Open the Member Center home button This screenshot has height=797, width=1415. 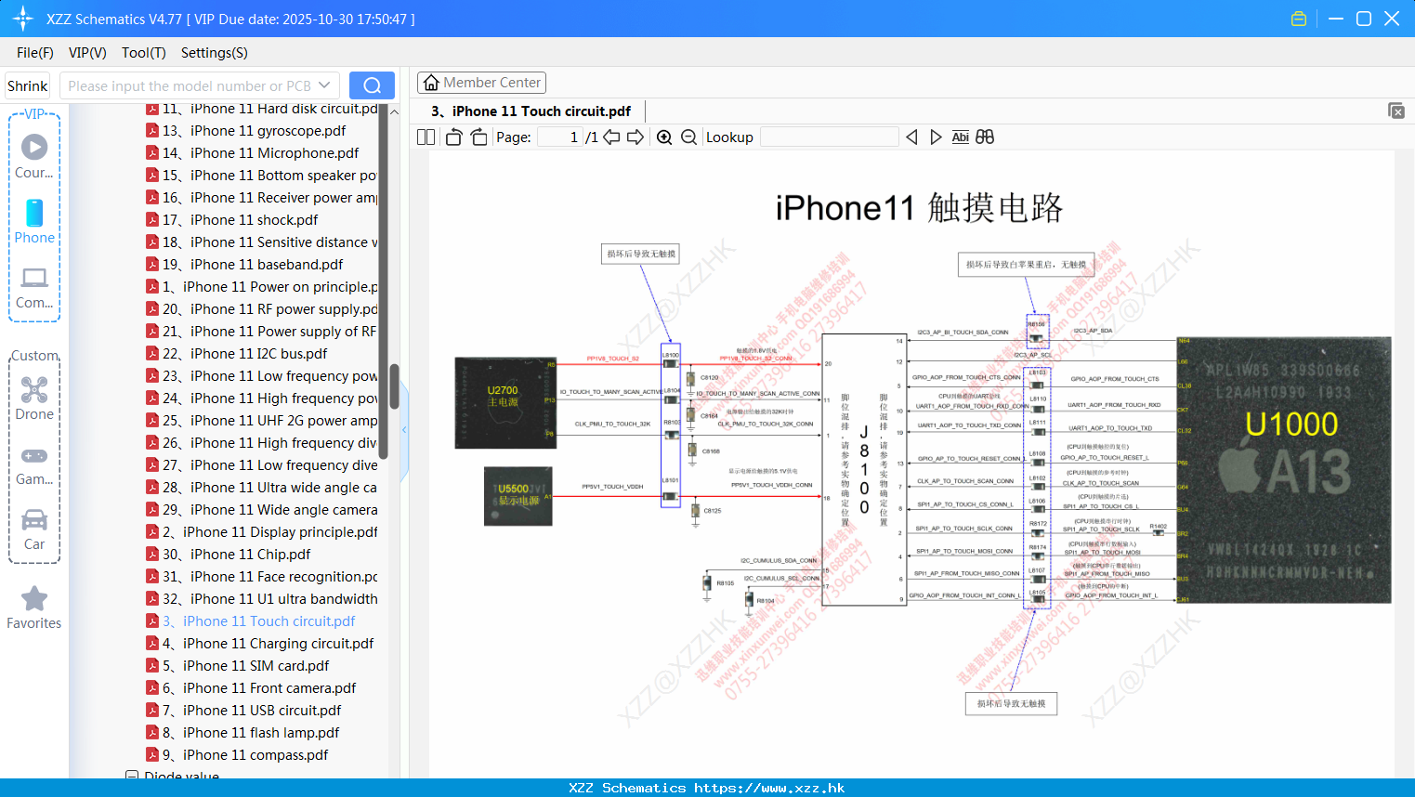pyautogui.click(x=481, y=83)
